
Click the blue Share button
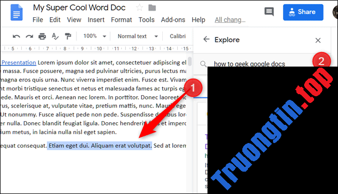[303, 12]
